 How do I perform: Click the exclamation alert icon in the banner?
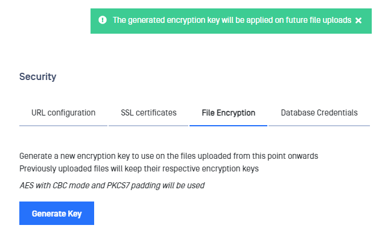(x=103, y=20)
